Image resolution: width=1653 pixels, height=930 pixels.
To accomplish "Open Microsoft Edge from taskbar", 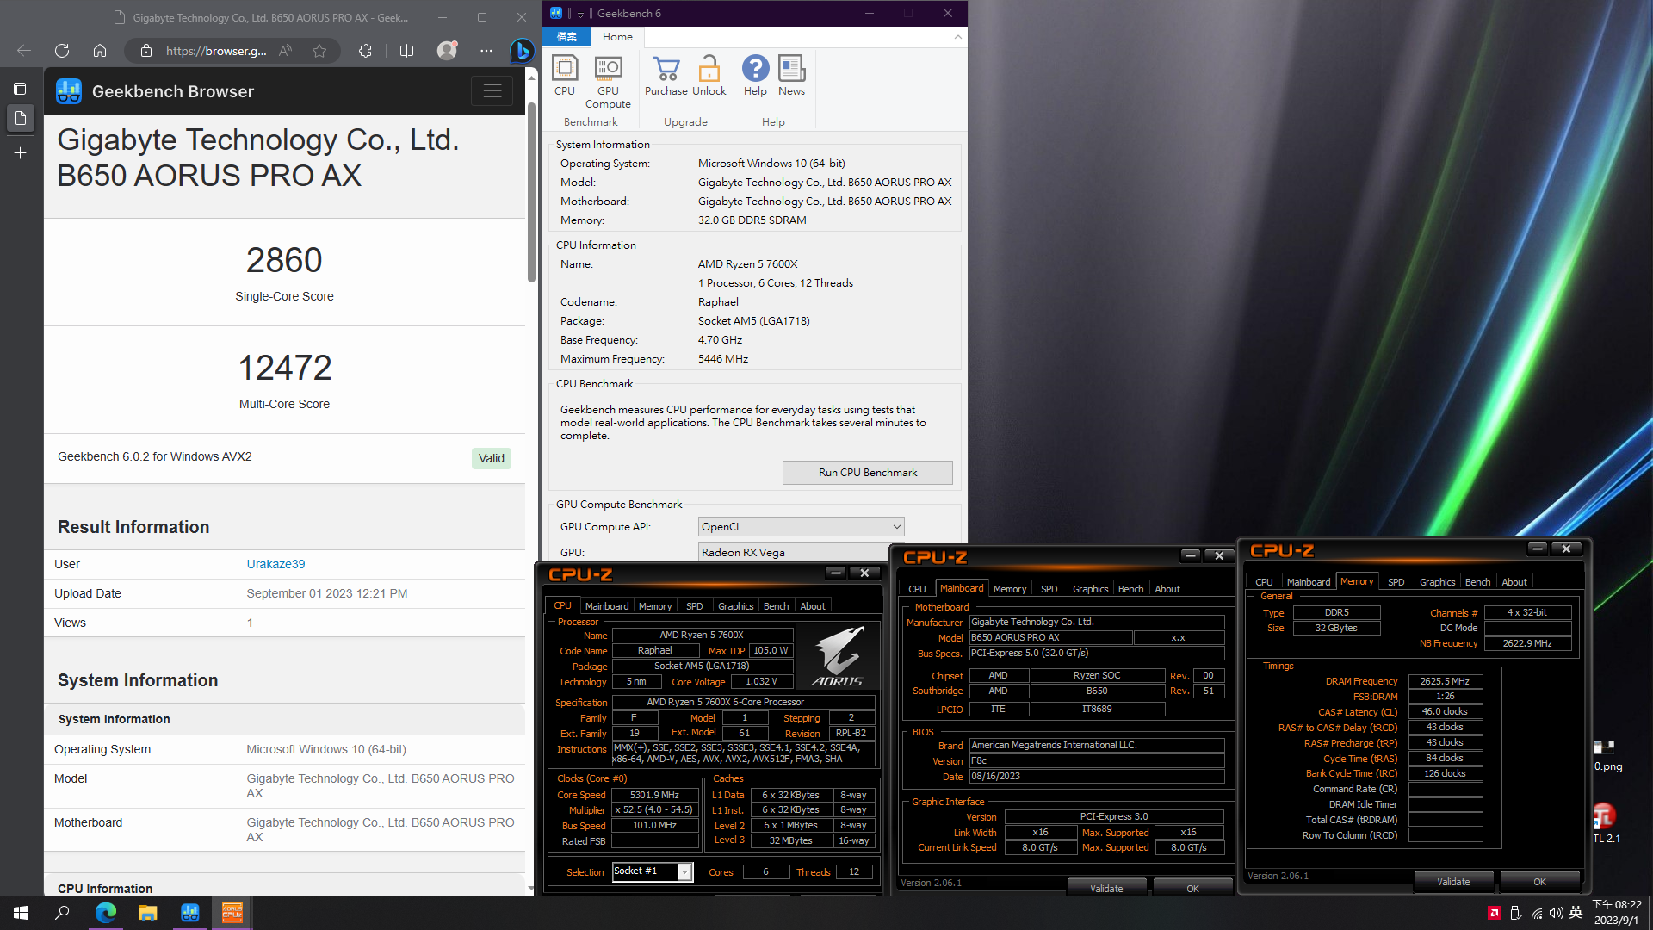I will point(105,913).
